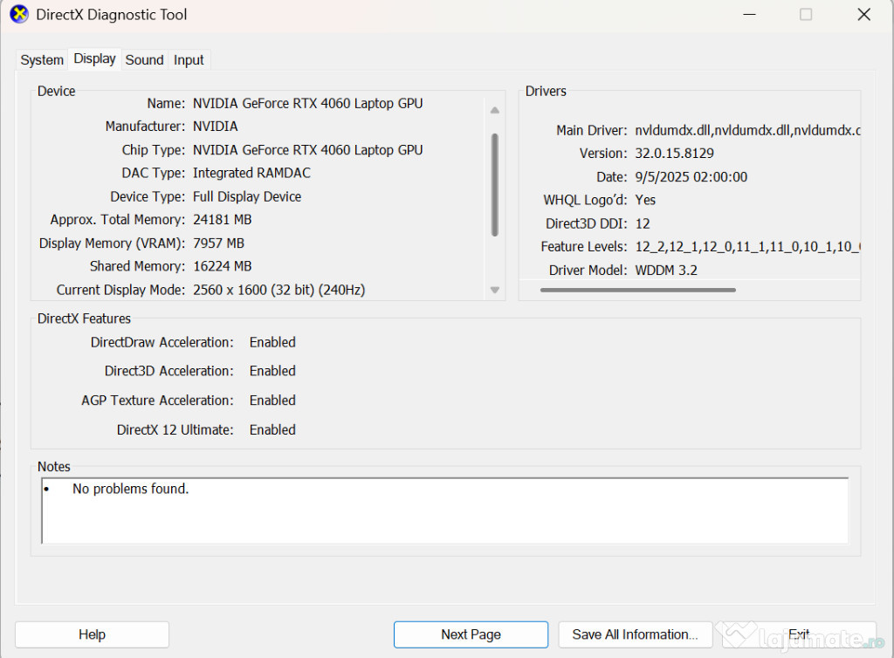This screenshot has width=894, height=658.
Task: Maximize the DirectX Diagnostic Tool window
Action: point(806,15)
